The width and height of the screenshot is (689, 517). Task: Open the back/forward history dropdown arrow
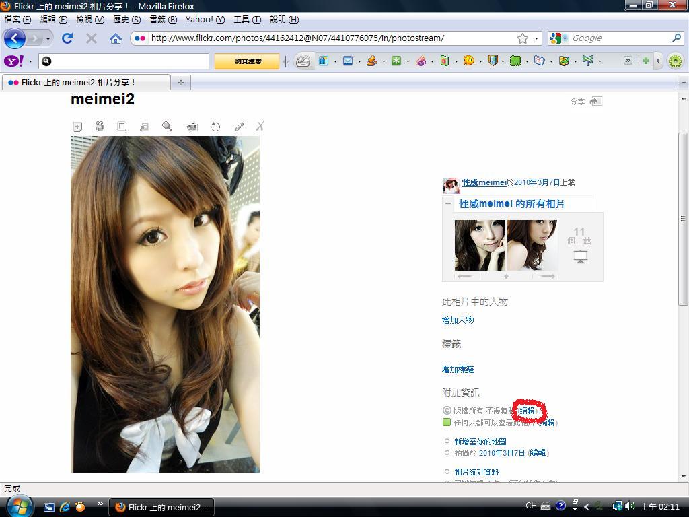pyautogui.click(x=48, y=38)
